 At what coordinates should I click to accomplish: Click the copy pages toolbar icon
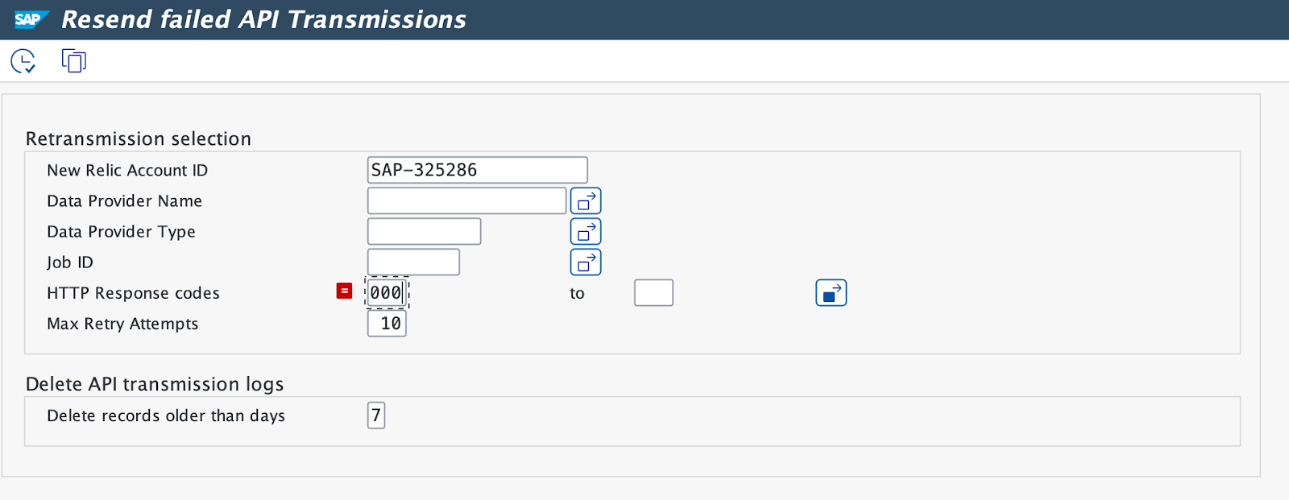coord(73,60)
